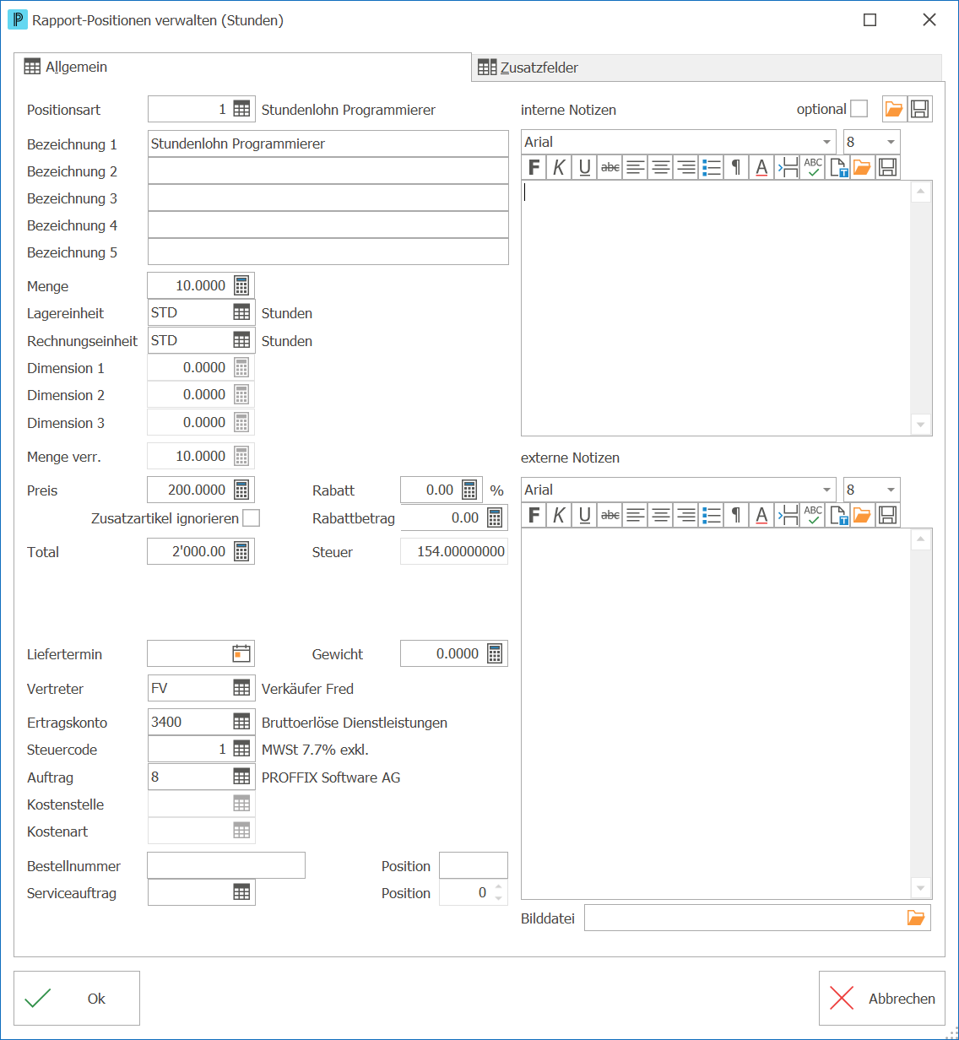Focus the Bezeichnung 2 input field

[328, 171]
